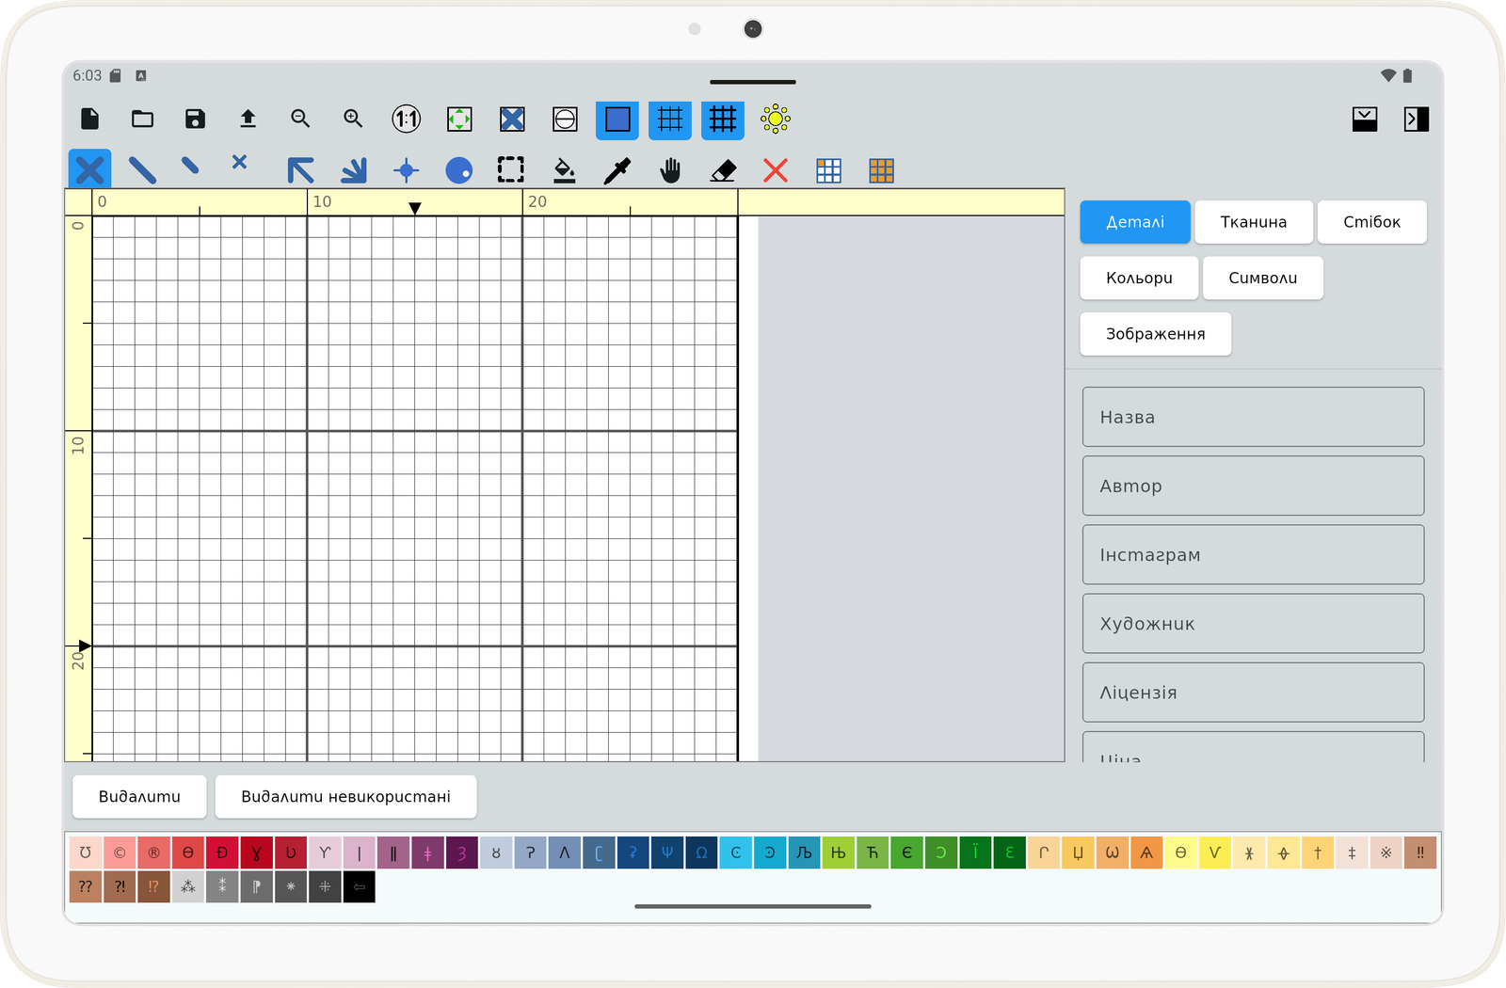Viewport: 1506px width, 988px height.
Task: Open the Деталі tab
Action: click(1135, 222)
